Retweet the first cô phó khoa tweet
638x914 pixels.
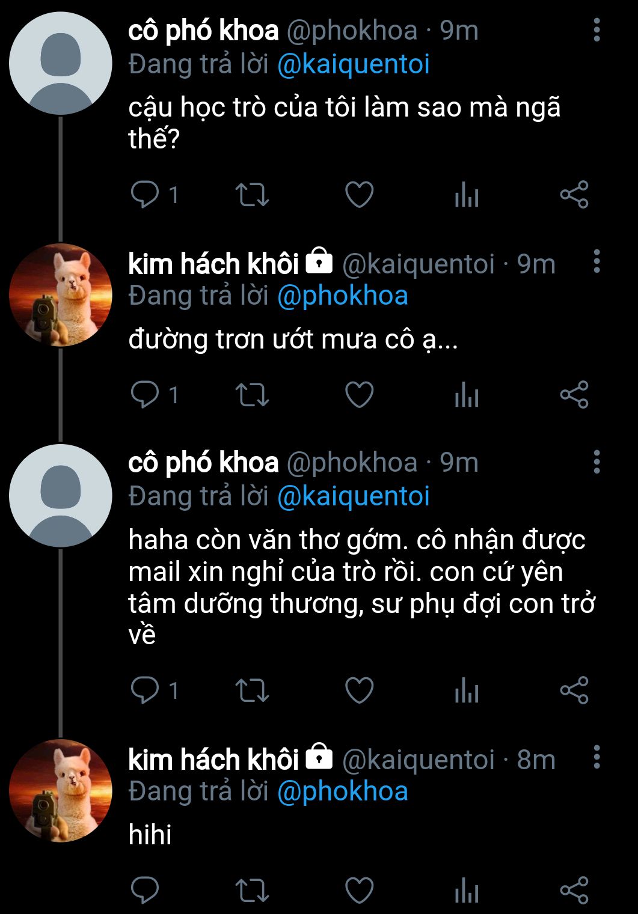pyautogui.click(x=252, y=195)
